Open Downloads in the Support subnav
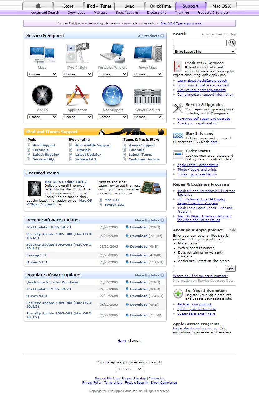This screenshot has height=397, width=259. [76, 13]
